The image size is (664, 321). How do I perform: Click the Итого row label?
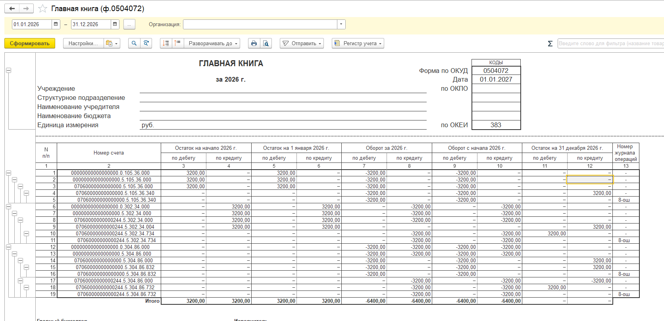click(x=152, y=301)
